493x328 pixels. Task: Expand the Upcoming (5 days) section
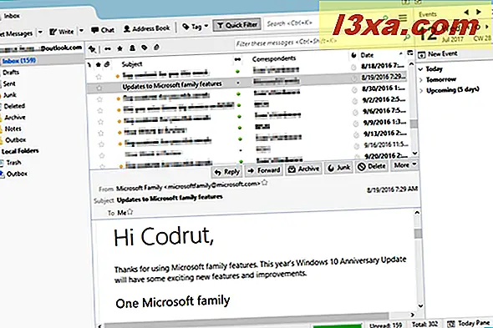[421, 90]
